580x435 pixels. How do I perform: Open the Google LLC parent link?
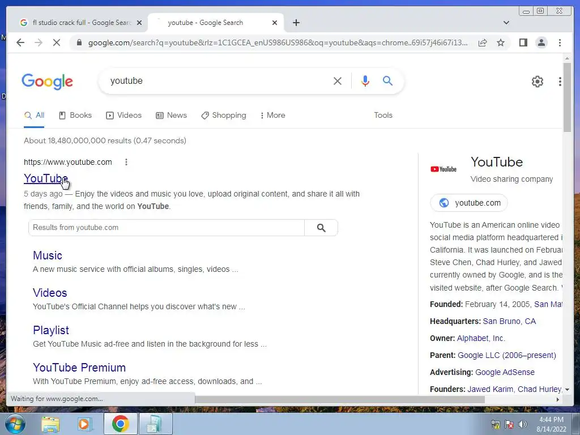pos(507,356)
